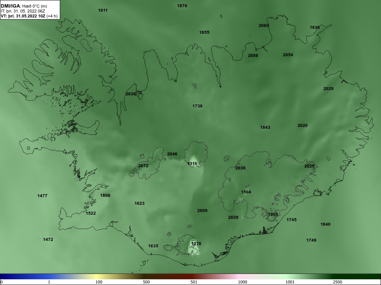Select the 1876 value label
Image resolution: width=381 pixels, height=285 pixels.
[x=182, y=6]
